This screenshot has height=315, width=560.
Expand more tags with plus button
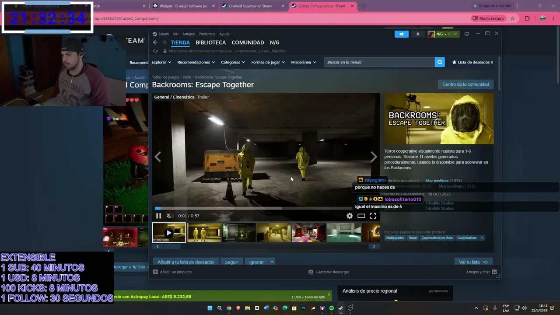[x=482, y=238]
